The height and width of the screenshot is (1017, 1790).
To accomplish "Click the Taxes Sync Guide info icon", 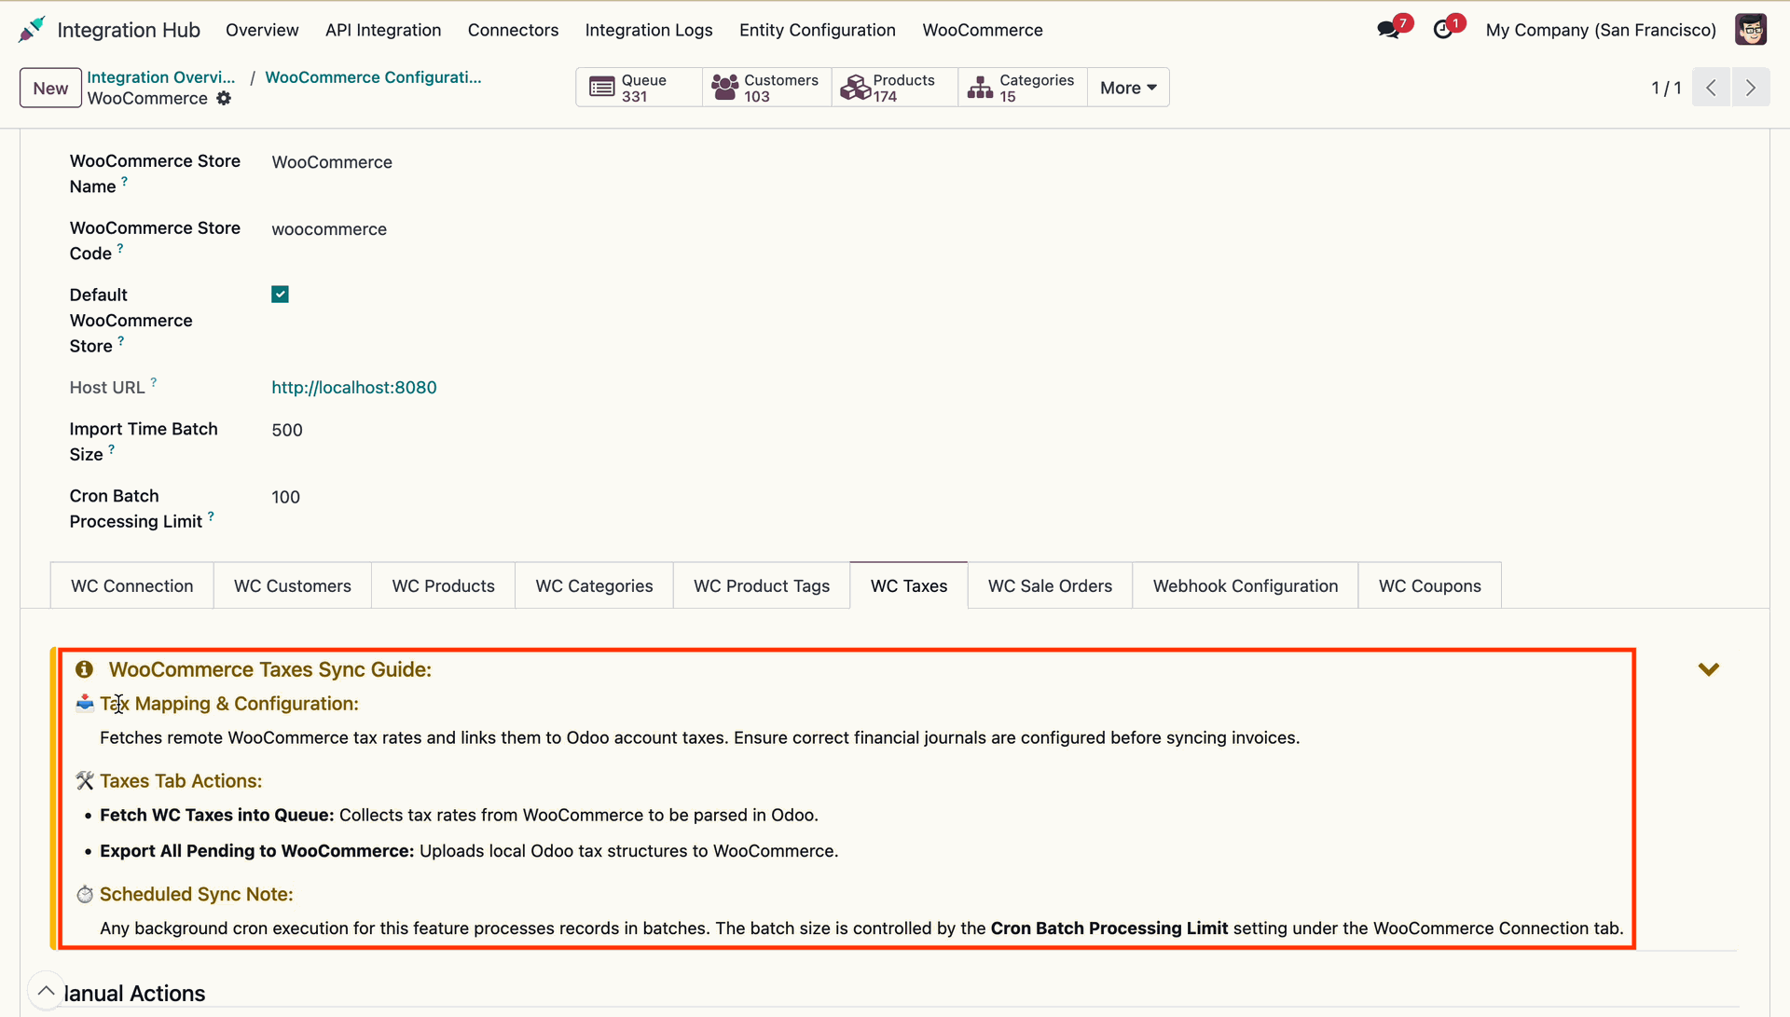I will pyautogui.click(x=84, y=669).
